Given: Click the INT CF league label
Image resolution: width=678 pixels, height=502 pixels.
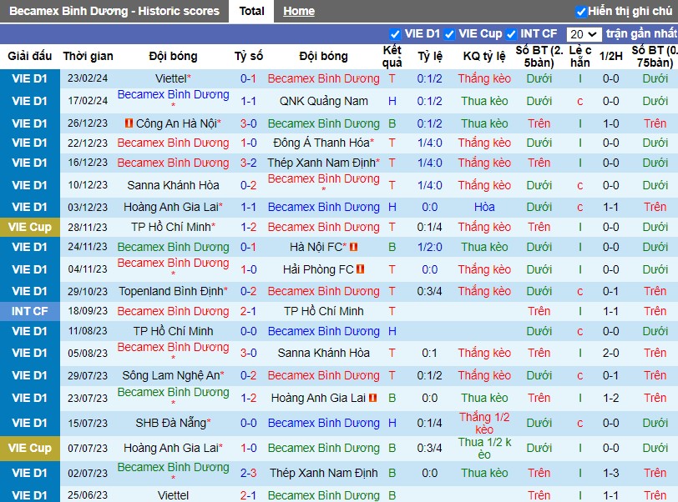Looking at the screenshot, I should [x=30, y=311].
